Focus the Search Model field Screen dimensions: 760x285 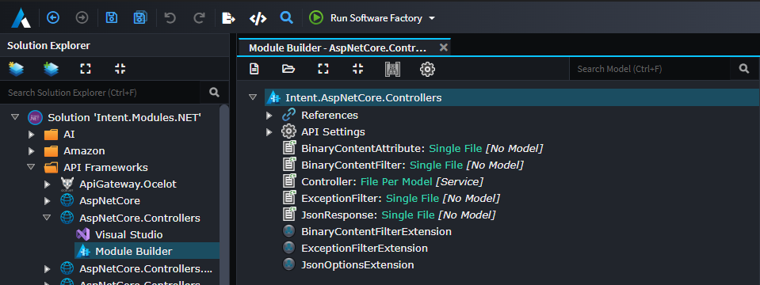click(650, 69)
